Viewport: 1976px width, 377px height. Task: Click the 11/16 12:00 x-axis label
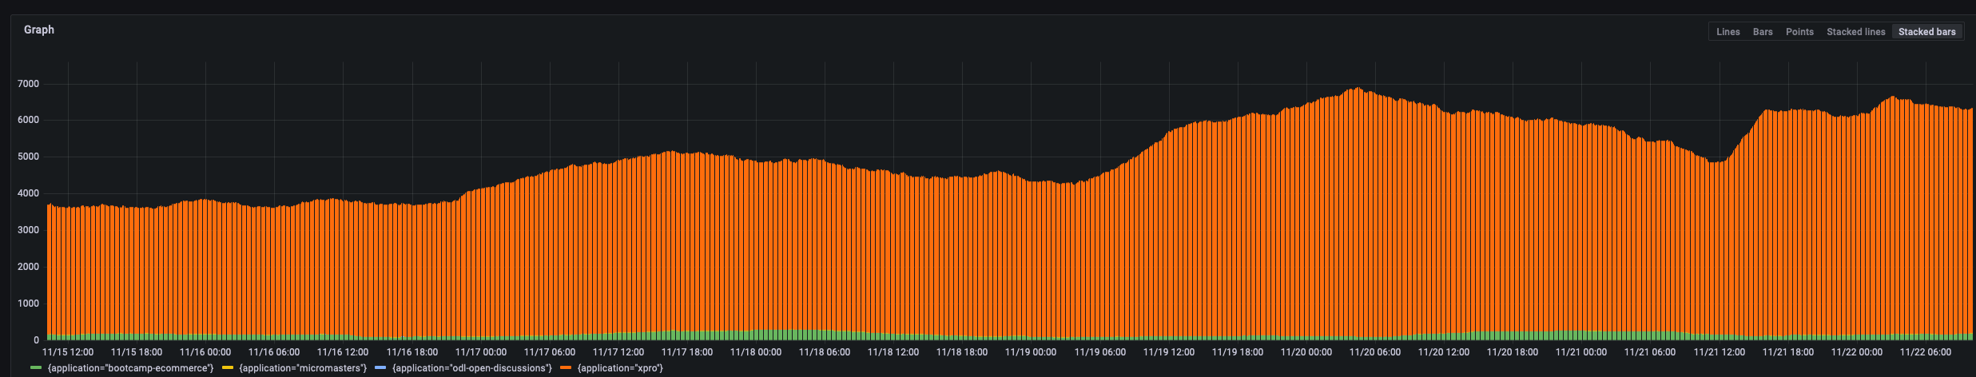tap(343, 352)
